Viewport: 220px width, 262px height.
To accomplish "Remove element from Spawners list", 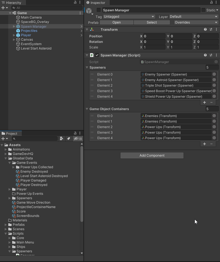I will point(211,102).
